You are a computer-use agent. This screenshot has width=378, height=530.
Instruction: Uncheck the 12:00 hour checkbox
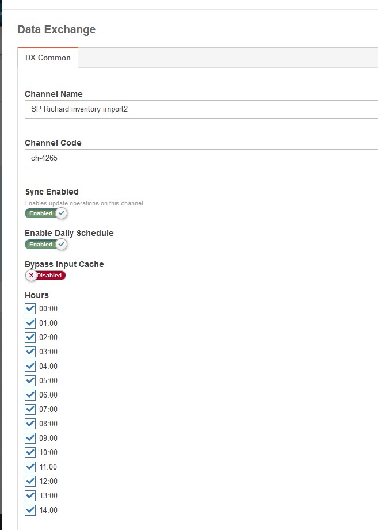pyautogui.click(x=30, y=481)
